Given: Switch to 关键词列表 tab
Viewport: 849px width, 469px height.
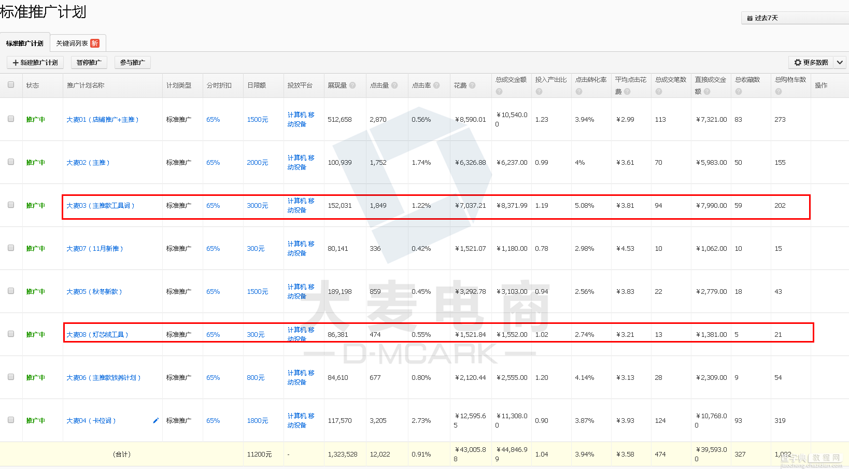Looking at the screenshot, I should [x=78, y=44].
